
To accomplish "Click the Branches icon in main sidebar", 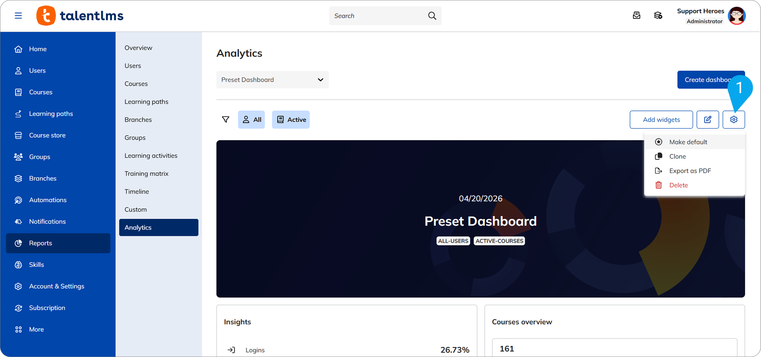I will pos(19,178).
